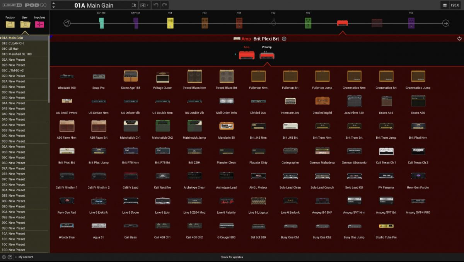Choose the Soup Pro amp
Image resolution: width=464 pixels, height=262 pixels.
tap(99, 80)
